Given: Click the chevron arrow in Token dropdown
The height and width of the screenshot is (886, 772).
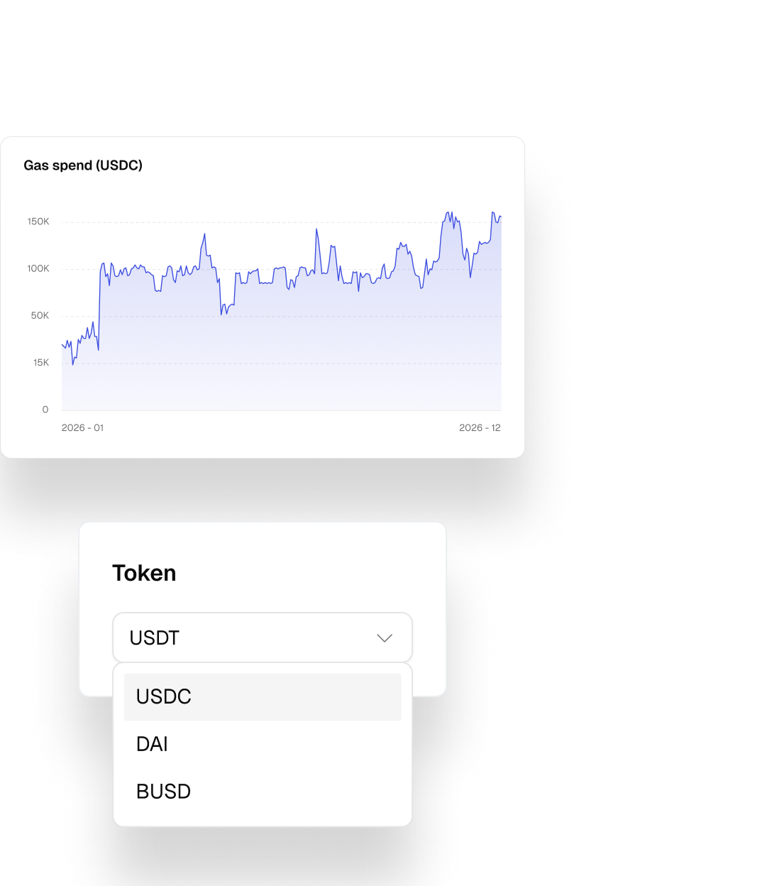Looking at the screenshot, I should coord(385,638).
